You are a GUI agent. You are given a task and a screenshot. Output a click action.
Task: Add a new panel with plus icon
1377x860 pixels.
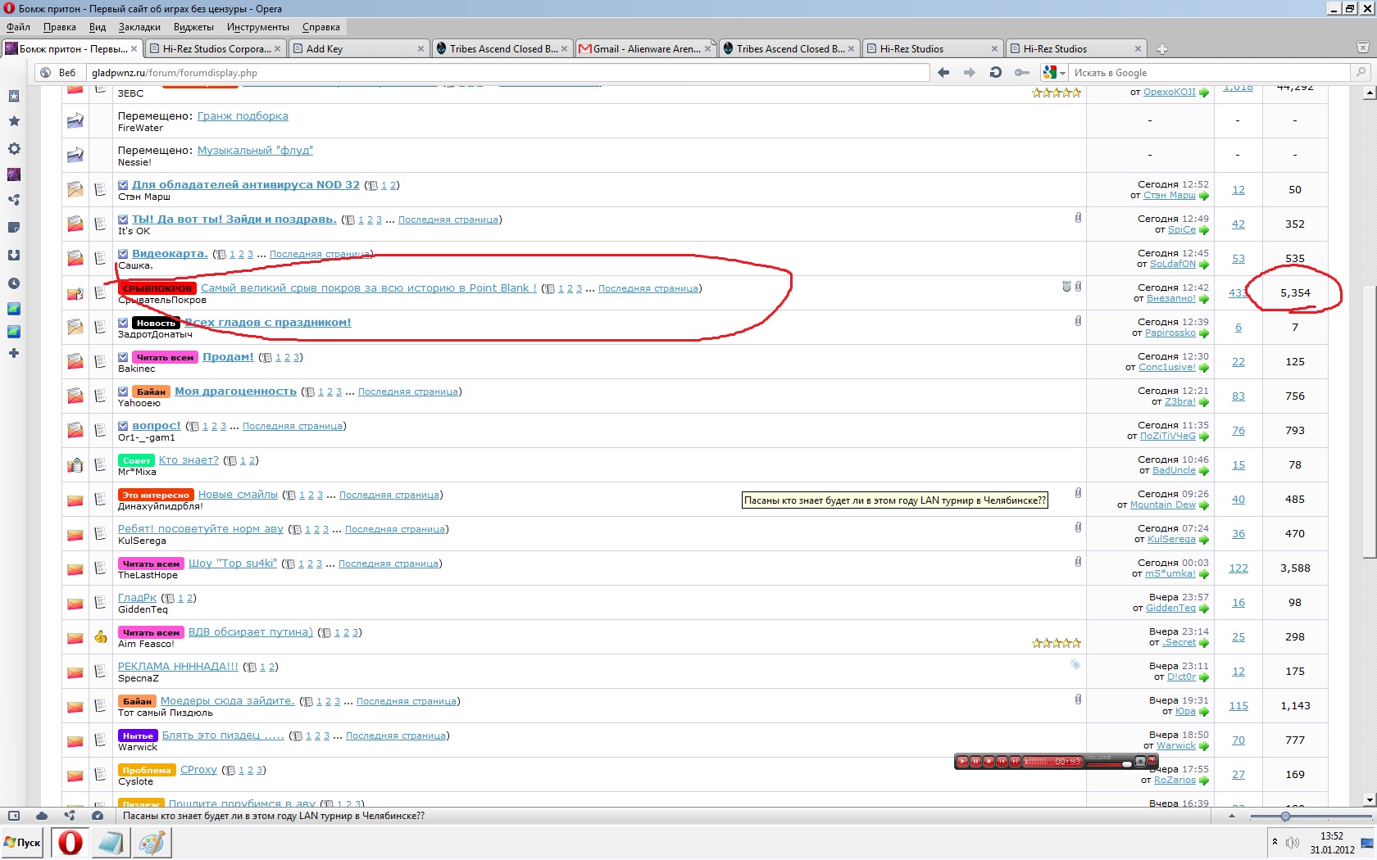point(14,353)
